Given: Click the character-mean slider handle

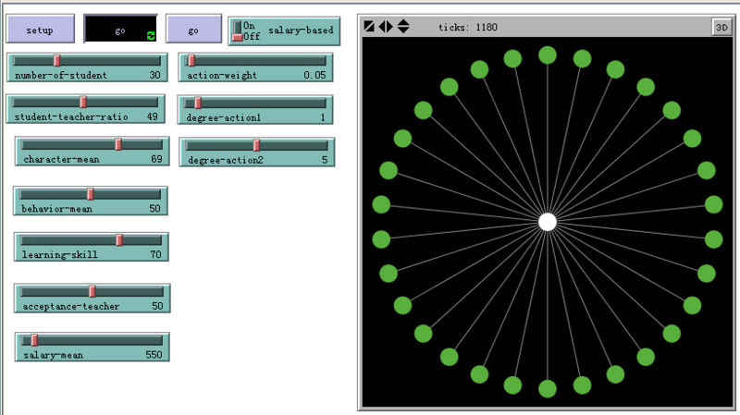Looking at the screenshot, I should coord(118,144).
